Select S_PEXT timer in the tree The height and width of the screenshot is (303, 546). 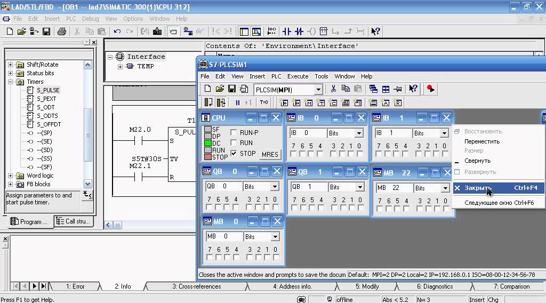tap(46, 99)
